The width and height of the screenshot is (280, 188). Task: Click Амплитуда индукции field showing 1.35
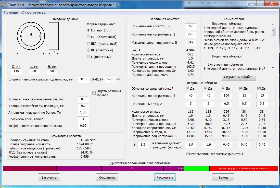[x=83, y=112]
